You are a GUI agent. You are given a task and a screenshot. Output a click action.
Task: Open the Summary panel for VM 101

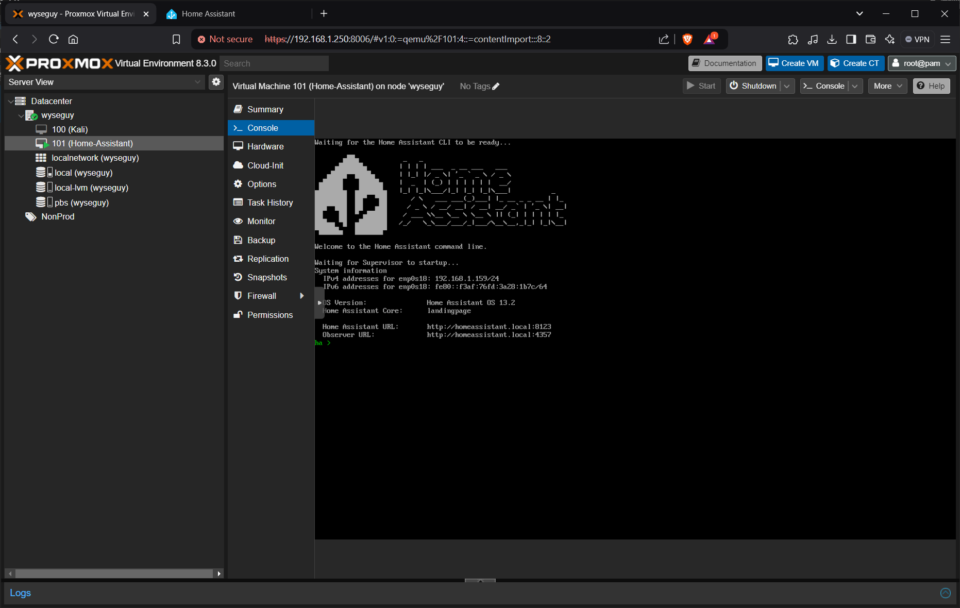pyautogui.click(x=271, y=109)
